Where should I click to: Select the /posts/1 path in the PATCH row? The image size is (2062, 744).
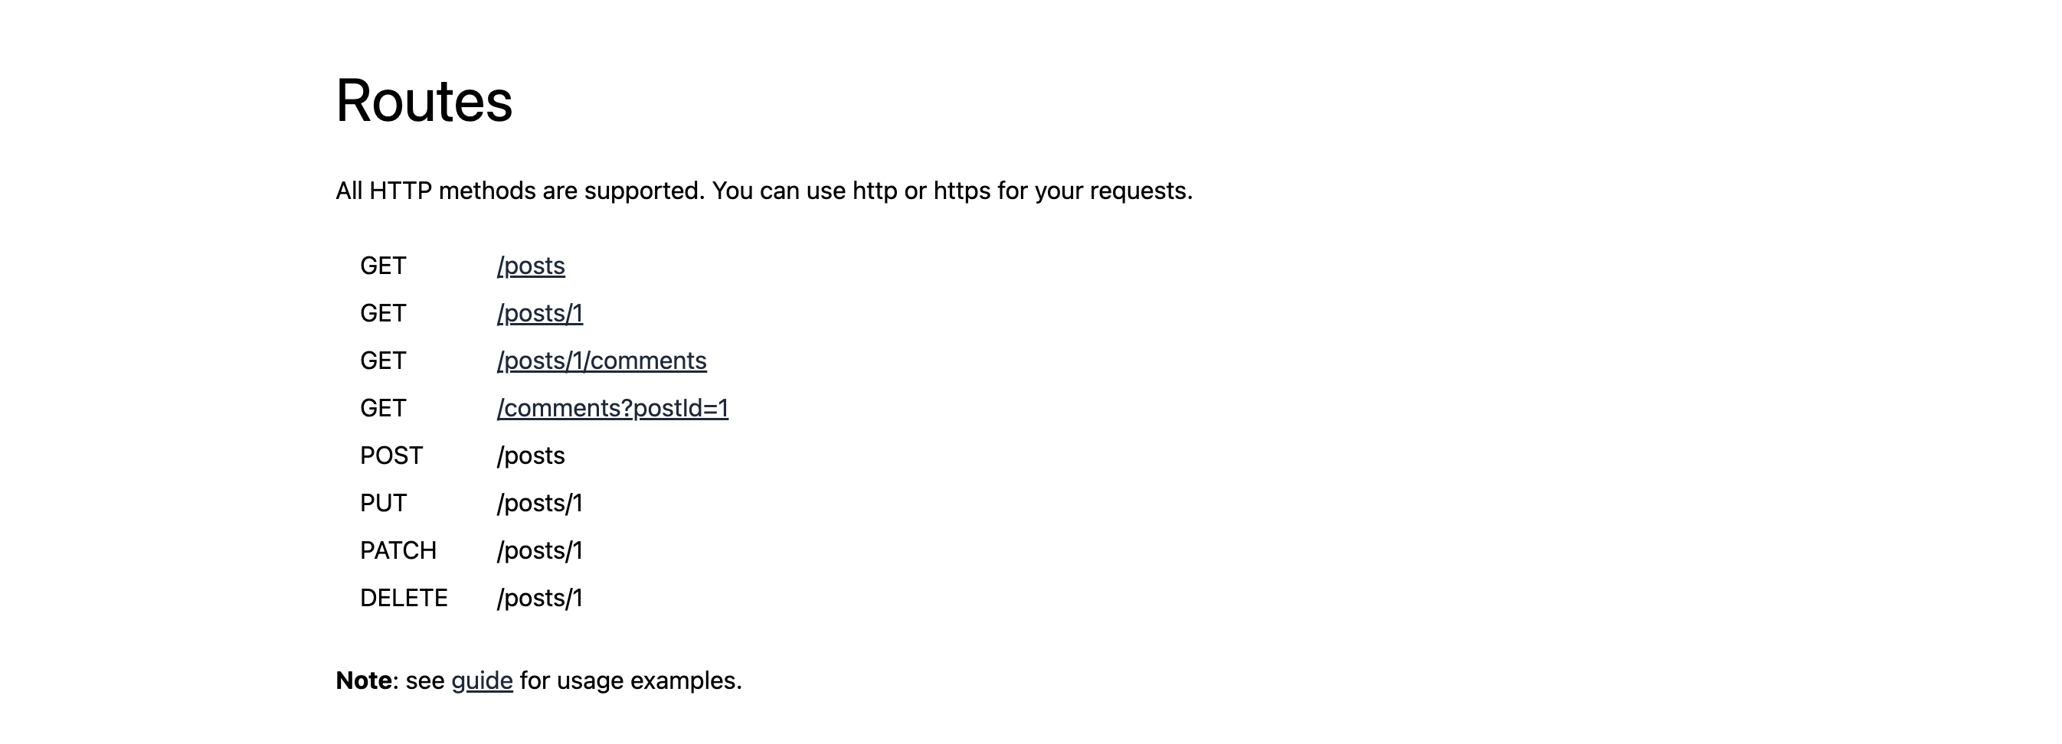539,550
